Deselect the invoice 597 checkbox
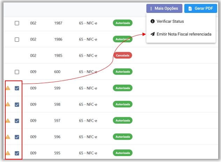221x162 pixels. (x=17, y=121)
